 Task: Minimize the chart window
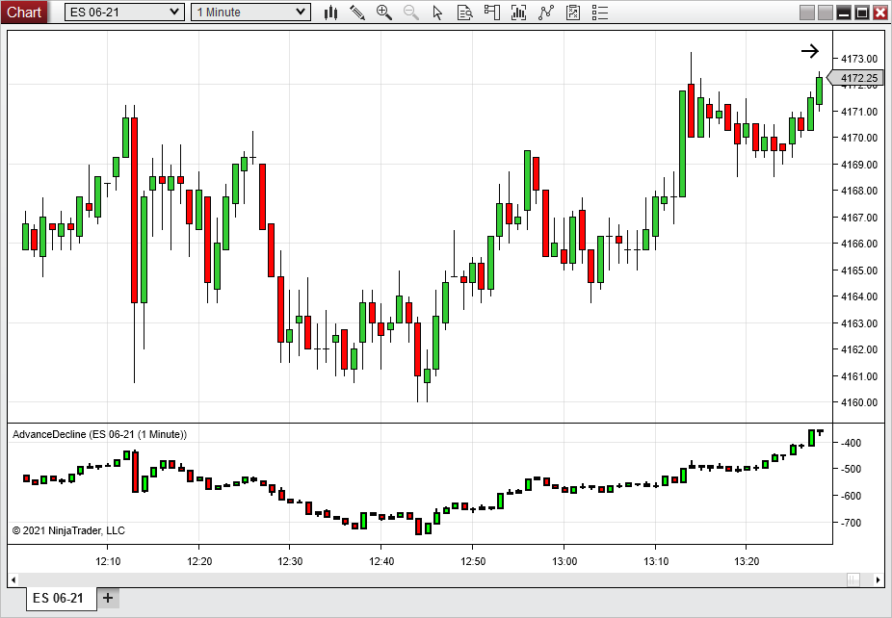844,13
